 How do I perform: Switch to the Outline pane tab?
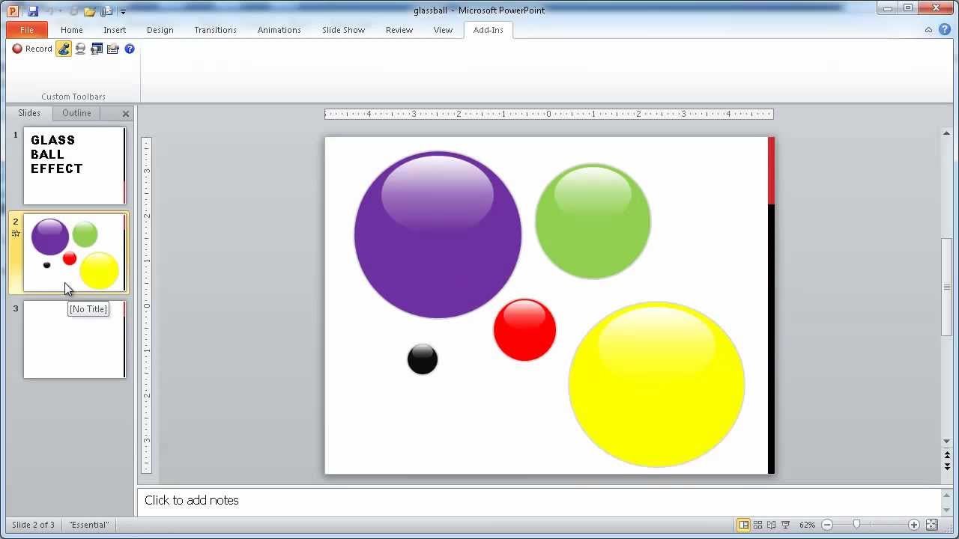coord(76,113)
